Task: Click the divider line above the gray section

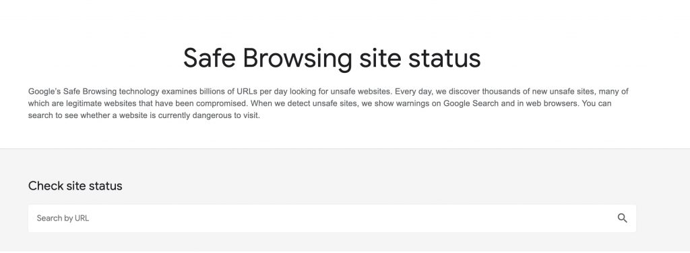Action: (345, 148)
